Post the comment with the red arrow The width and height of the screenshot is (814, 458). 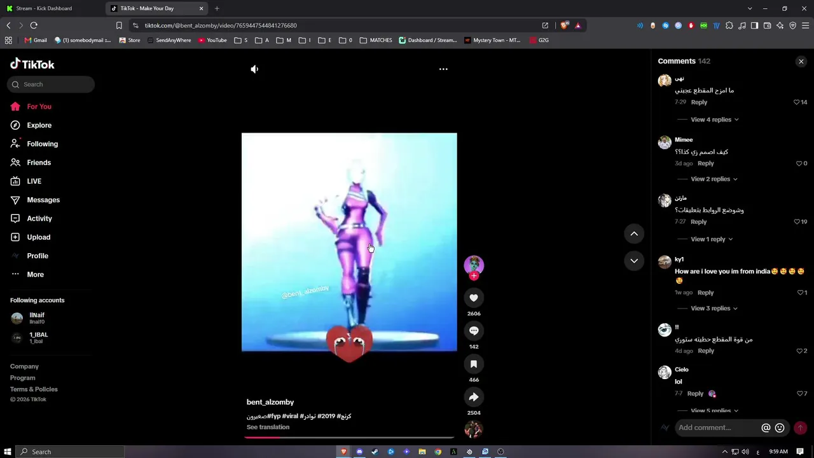[801, 428]
